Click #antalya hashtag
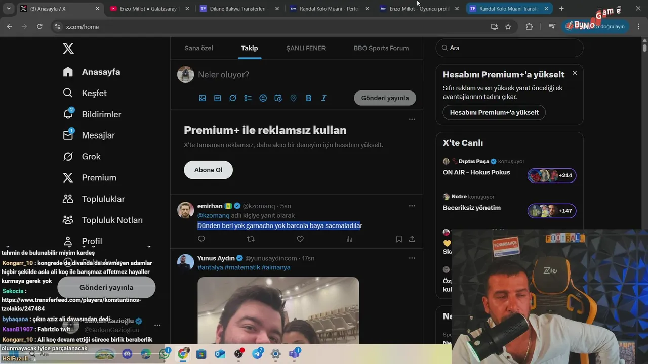 click(x=210, y=267)
